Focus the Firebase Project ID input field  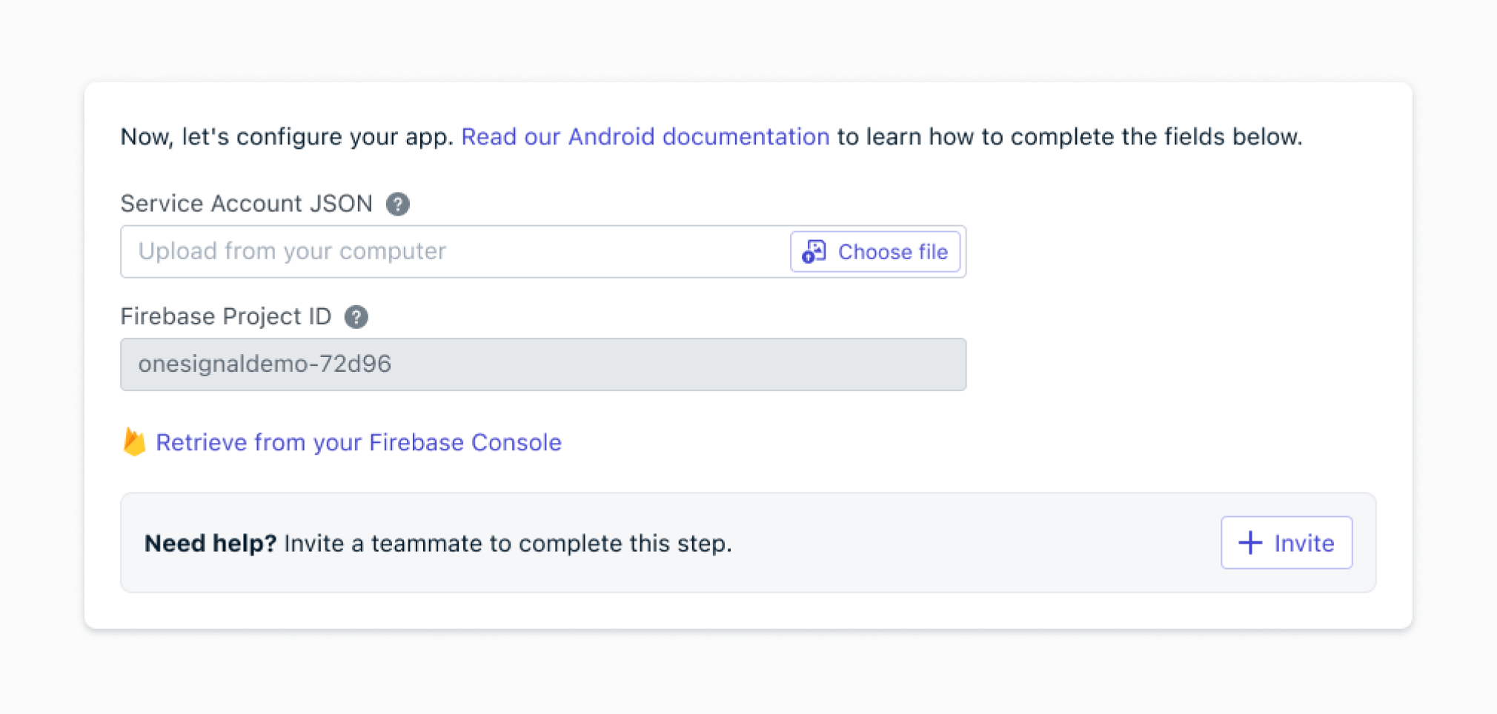coord(542,364)
